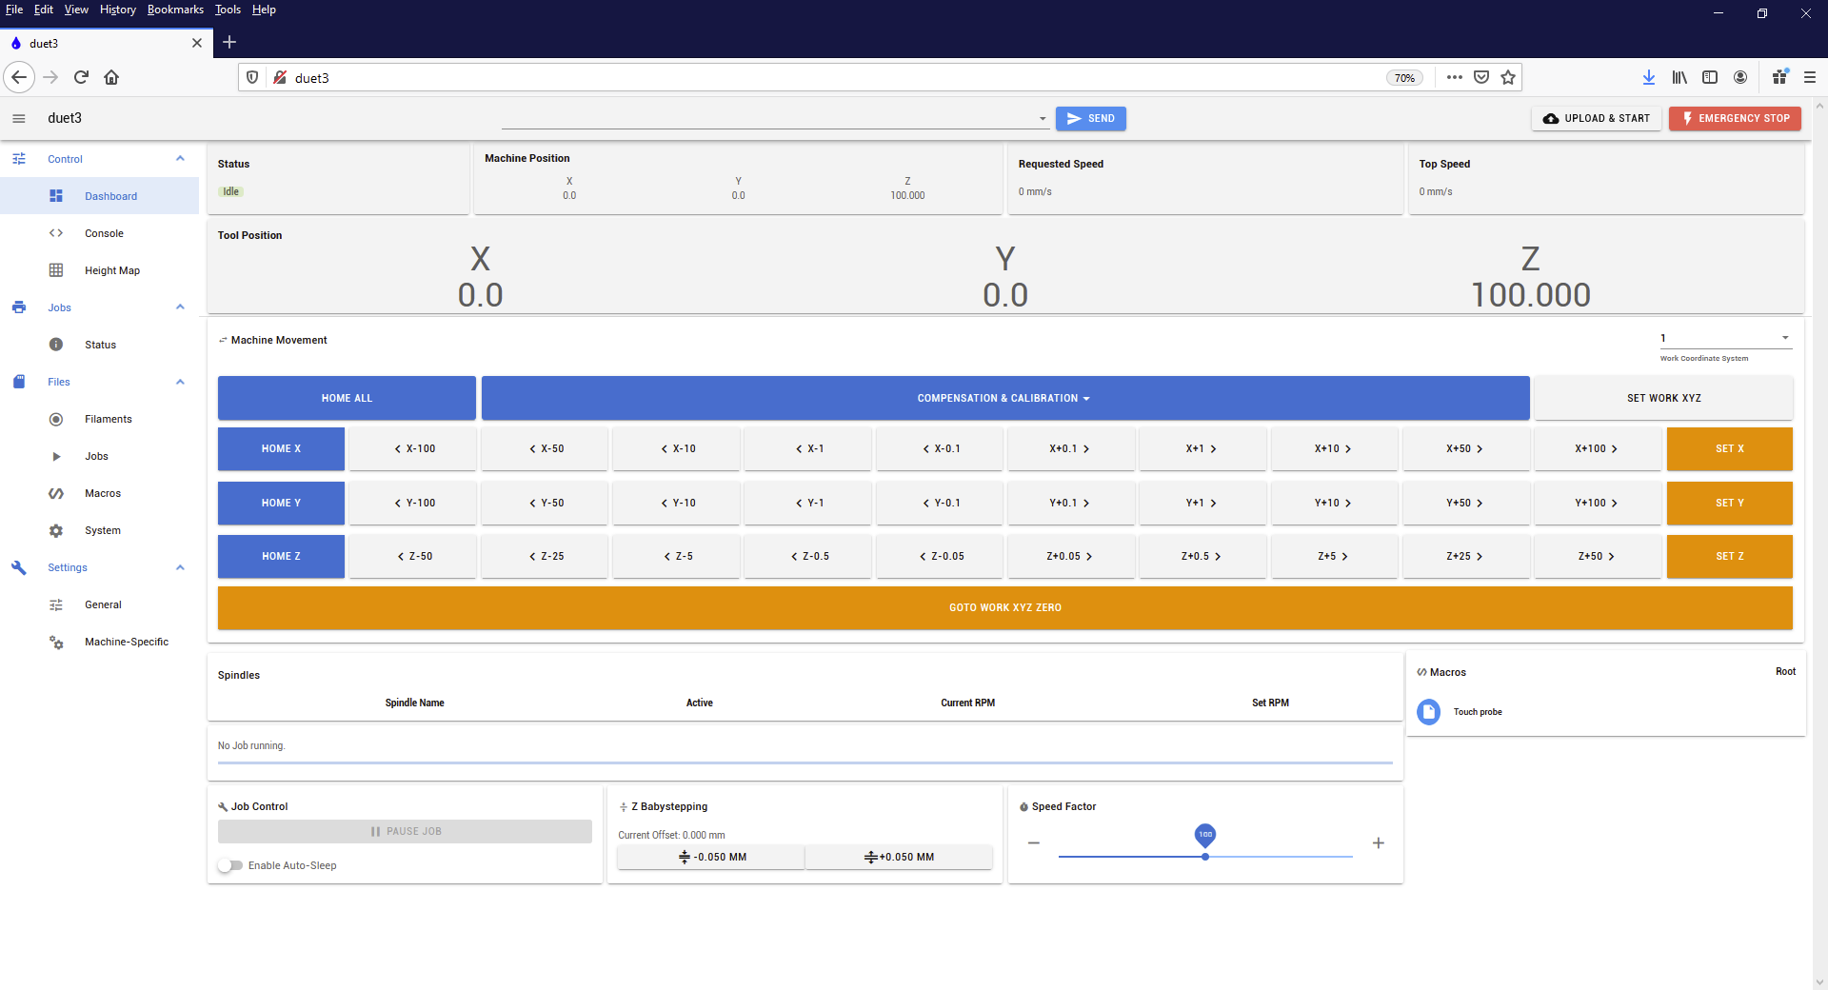Bookmark this page with the star icon
The image size is (1828, 990).
tap(1508, 77)
